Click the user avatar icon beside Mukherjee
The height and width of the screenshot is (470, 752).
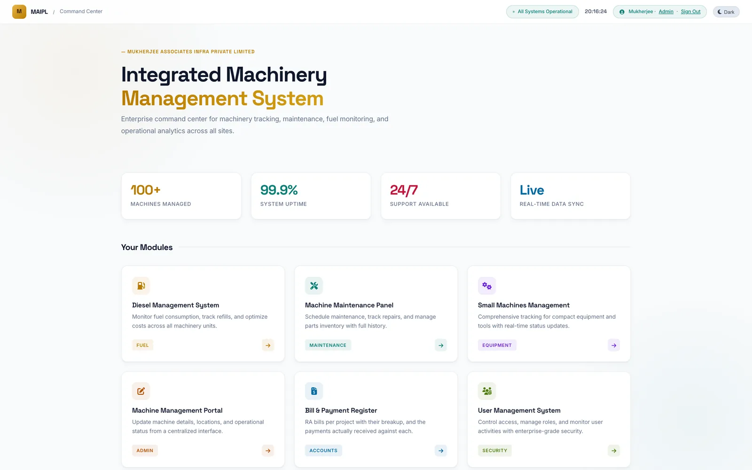[x=622, y=12]
